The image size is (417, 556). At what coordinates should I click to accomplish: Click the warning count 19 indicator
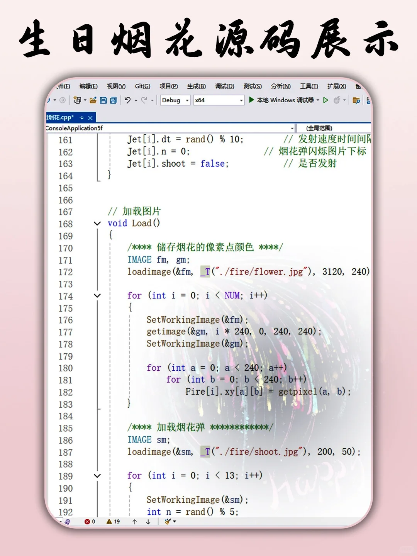(x=113, y=522)
